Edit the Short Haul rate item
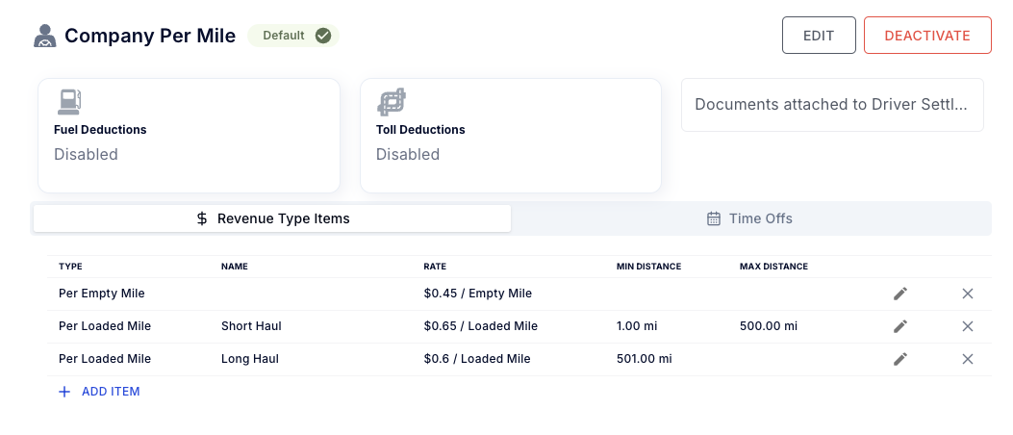Image resolution: width=1013 pixels, height=435 pixels. click(900, 326)
